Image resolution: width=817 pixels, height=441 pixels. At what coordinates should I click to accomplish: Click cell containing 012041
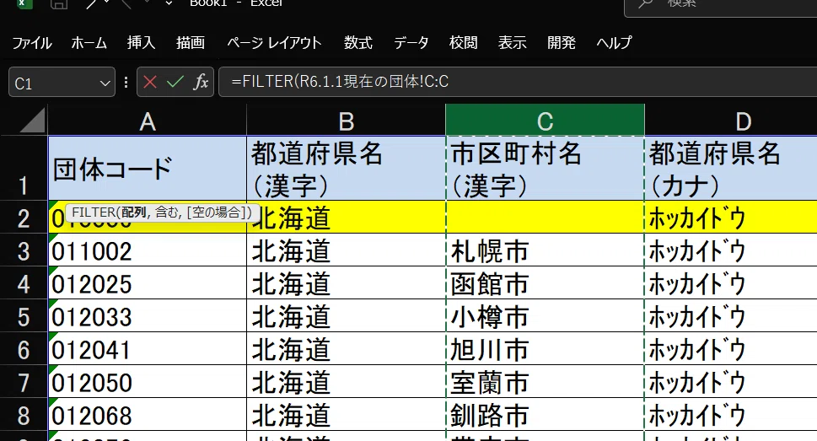pyautogui.click(x=147, y=348)
